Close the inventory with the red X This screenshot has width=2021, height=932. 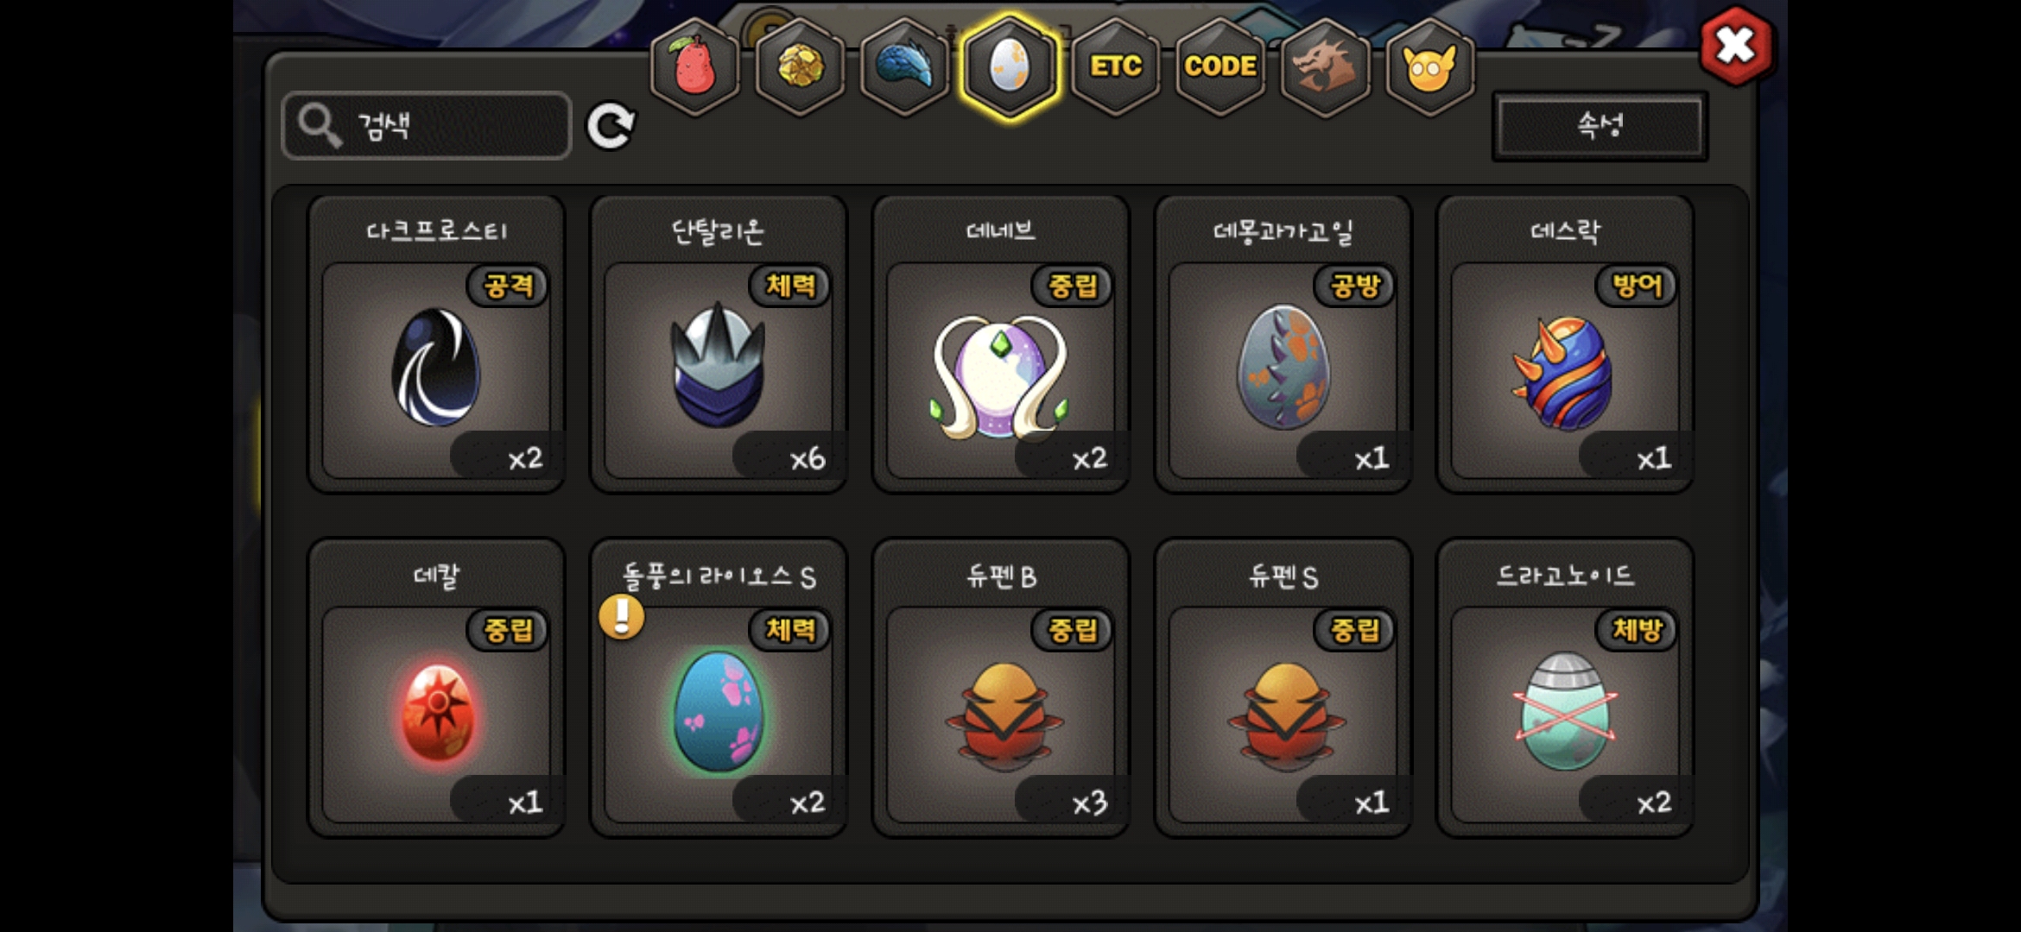pyautogui.click(x=1736, y=46)
